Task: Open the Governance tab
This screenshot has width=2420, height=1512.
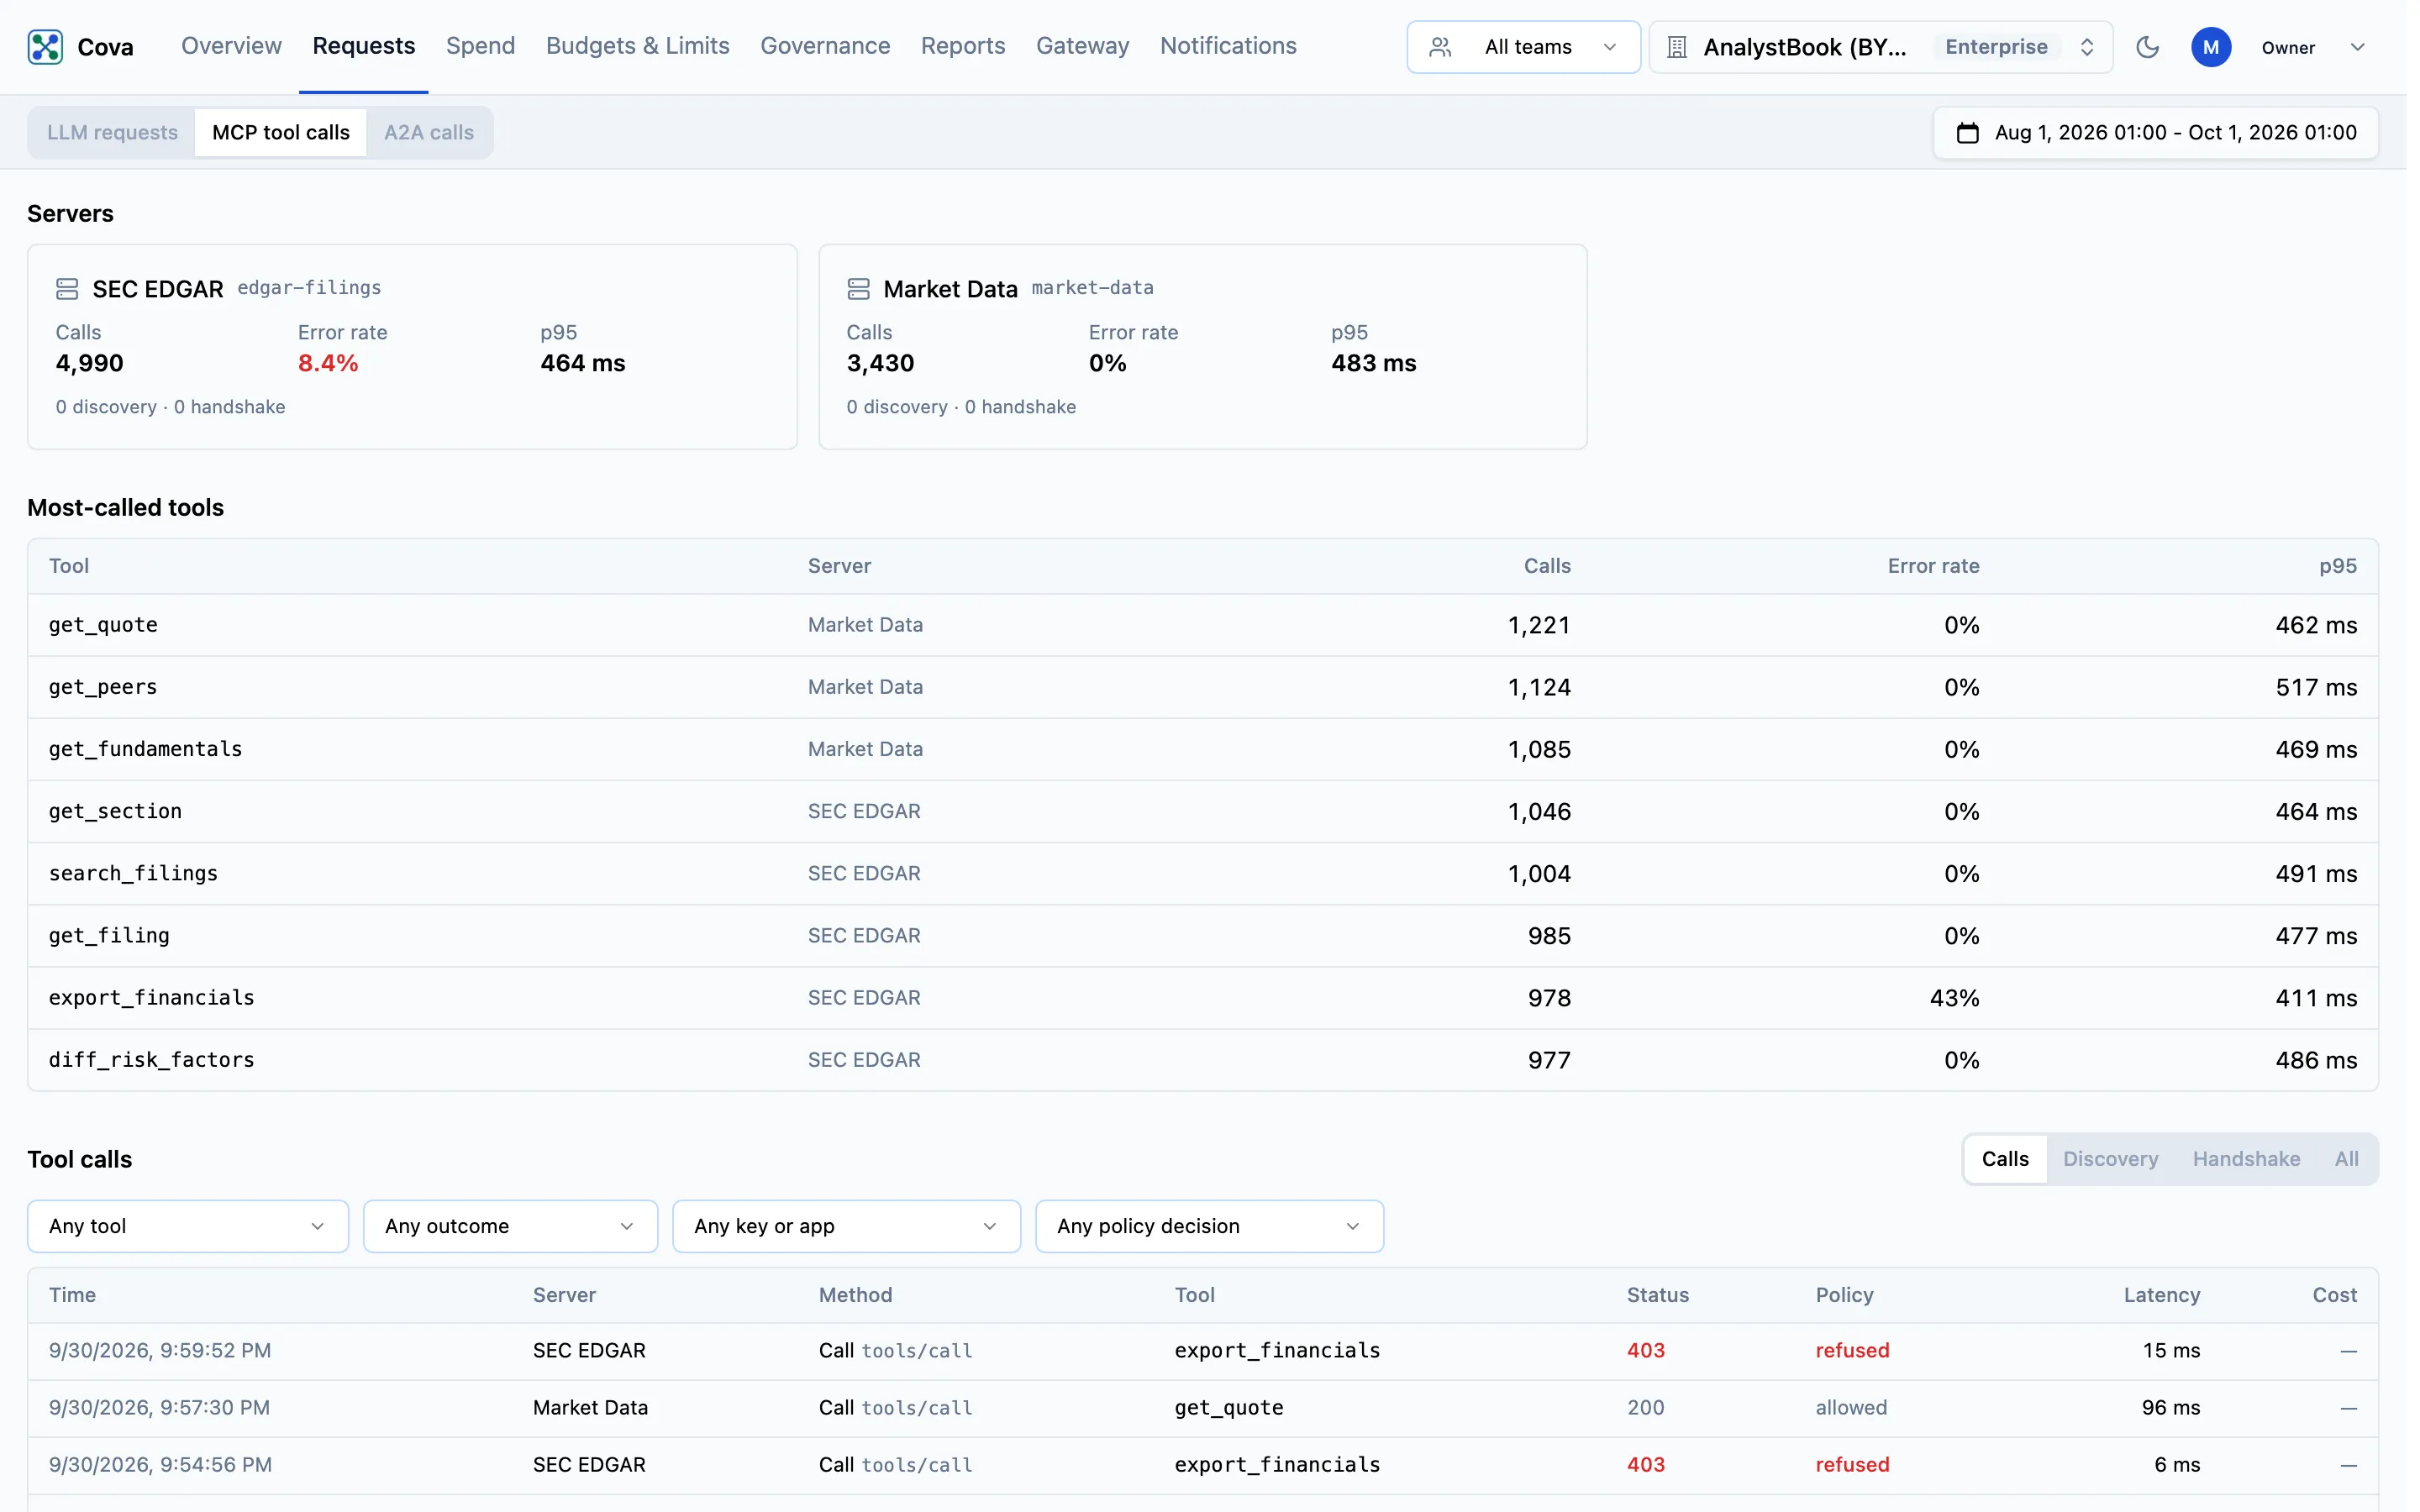Action: [x=825, y=46]
